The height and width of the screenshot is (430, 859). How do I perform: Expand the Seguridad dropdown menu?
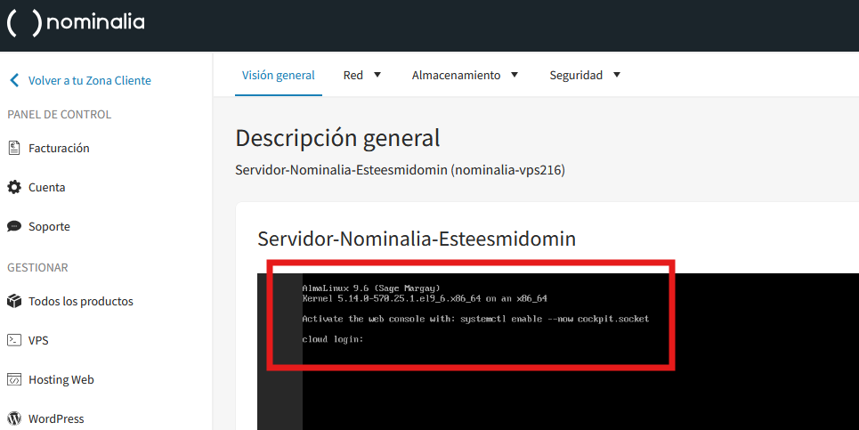coord(585,76)
